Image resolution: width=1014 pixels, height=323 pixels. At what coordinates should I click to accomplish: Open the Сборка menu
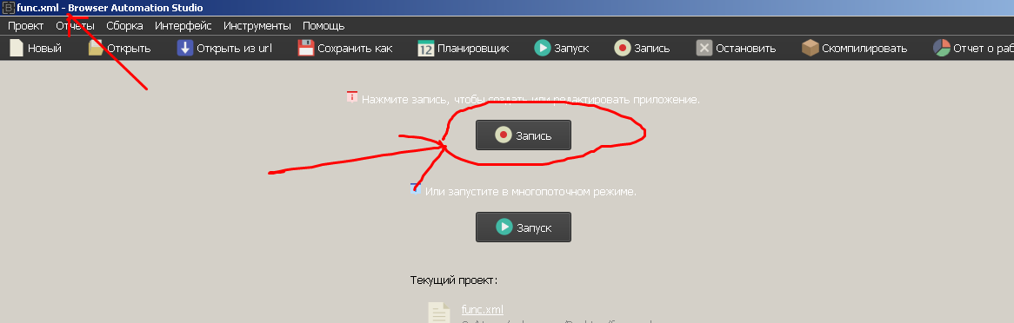[125, 26]
